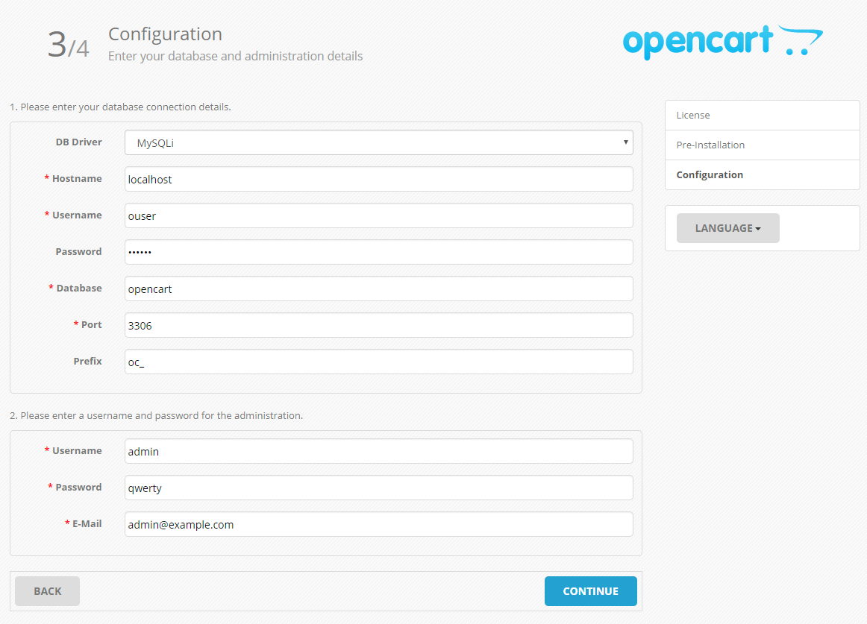Focus the database Hostname field
The image size is (867, 624).
[x=378, y=179]
